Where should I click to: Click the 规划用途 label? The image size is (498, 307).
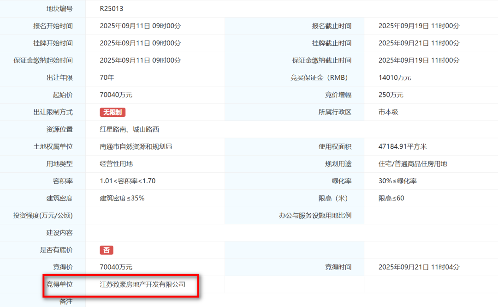(338, 163)
